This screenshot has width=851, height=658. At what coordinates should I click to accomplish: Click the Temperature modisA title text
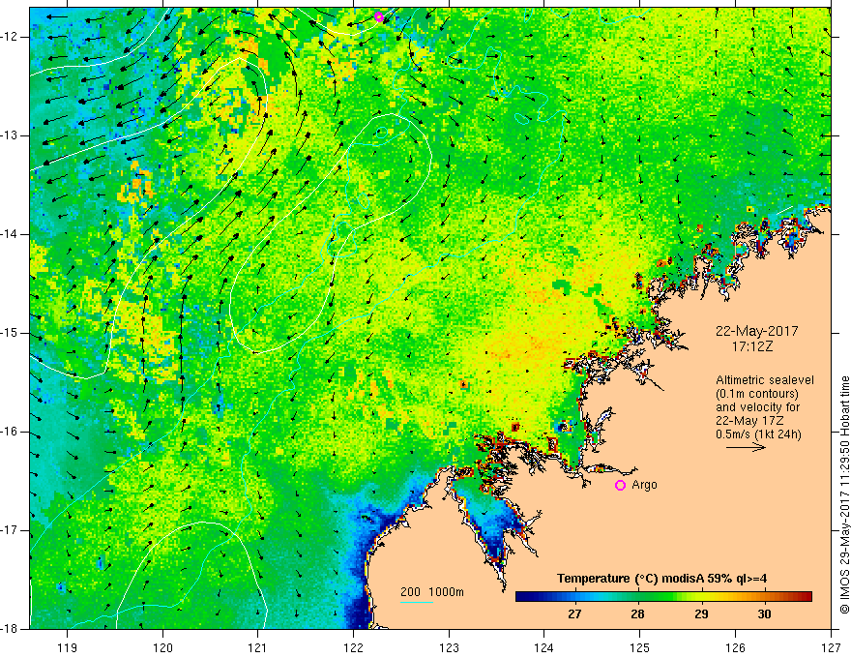(x=662, y=579)
